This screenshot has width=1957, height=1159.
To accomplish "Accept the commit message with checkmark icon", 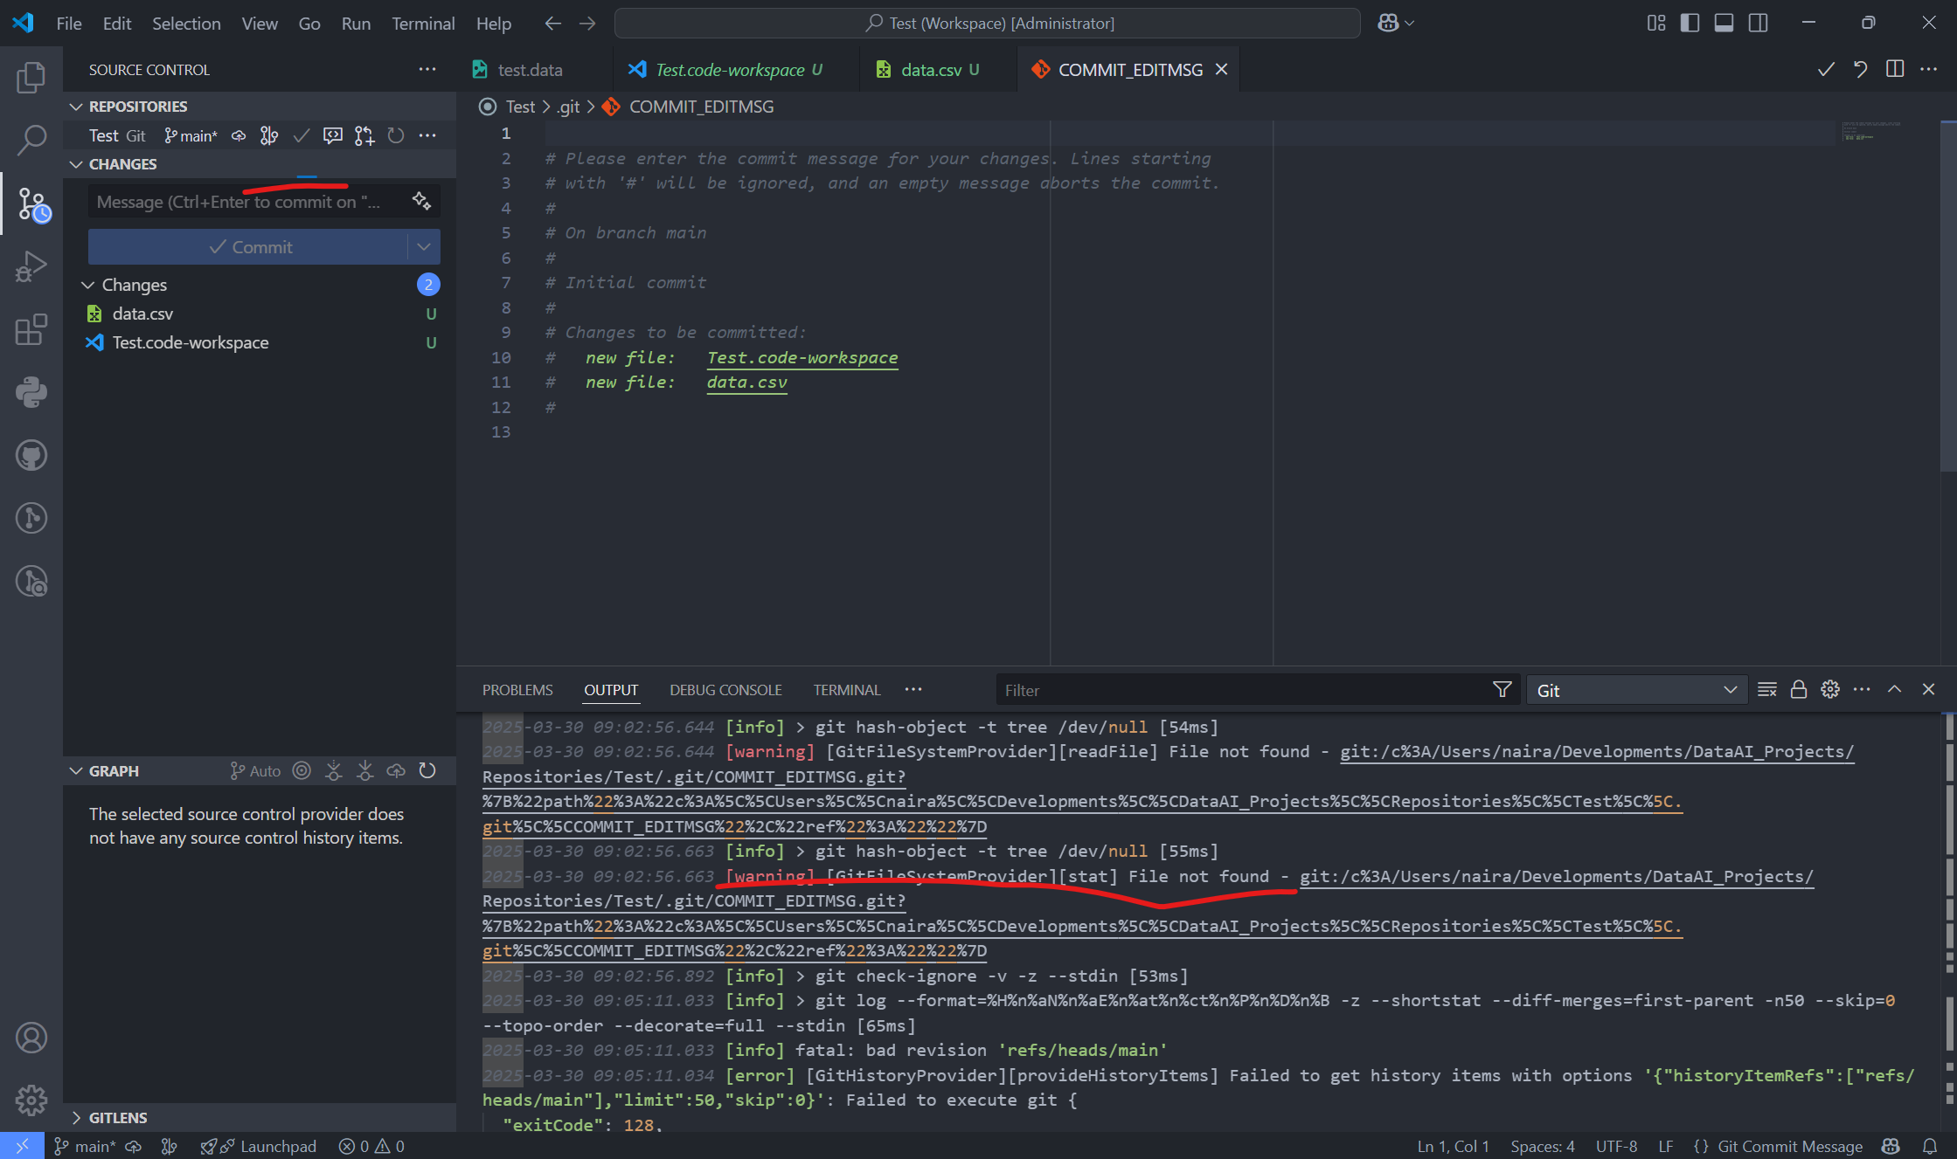I will [1826, 70].
